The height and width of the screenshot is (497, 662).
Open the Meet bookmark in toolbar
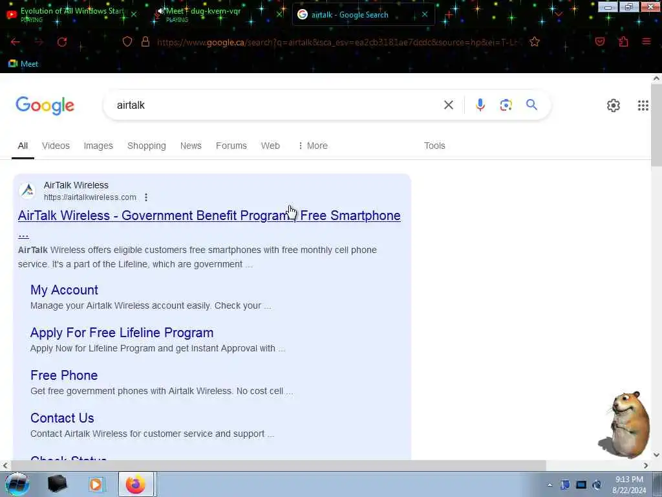click(x=23, y=64)
